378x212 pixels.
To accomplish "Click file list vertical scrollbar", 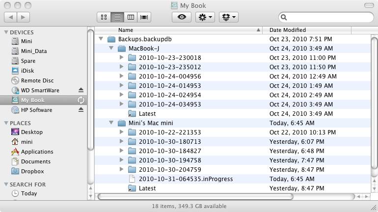I will point(374,104).
